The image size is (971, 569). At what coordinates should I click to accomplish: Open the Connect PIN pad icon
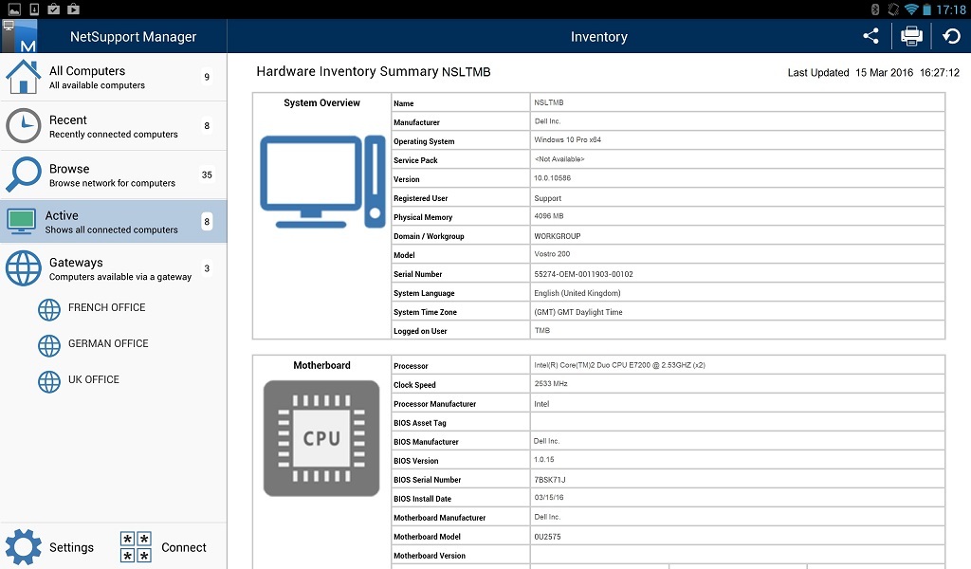pos(134,546)
